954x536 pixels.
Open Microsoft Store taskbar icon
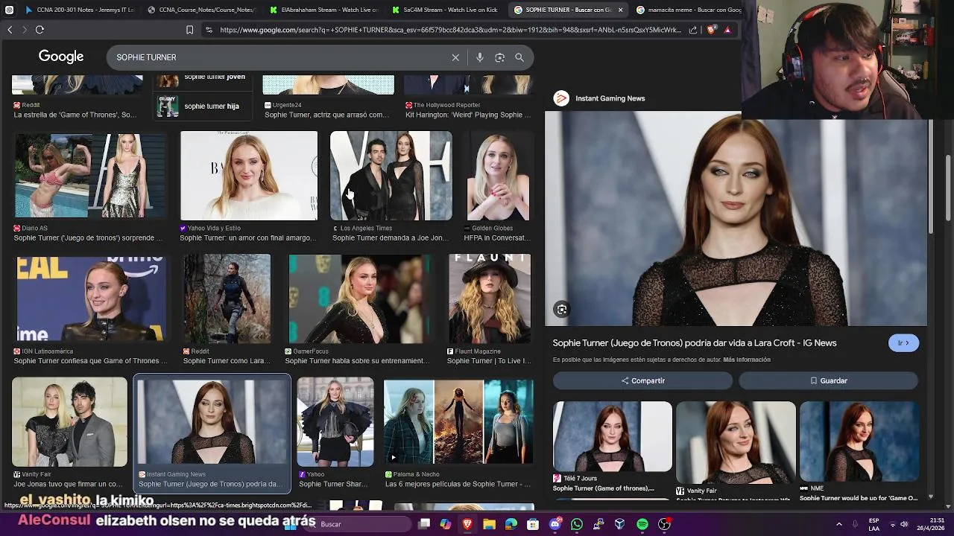tap(533, 524)
